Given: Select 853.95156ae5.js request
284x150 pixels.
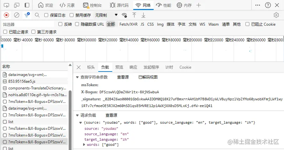Looking at the screenshot, I should [34, 81].
